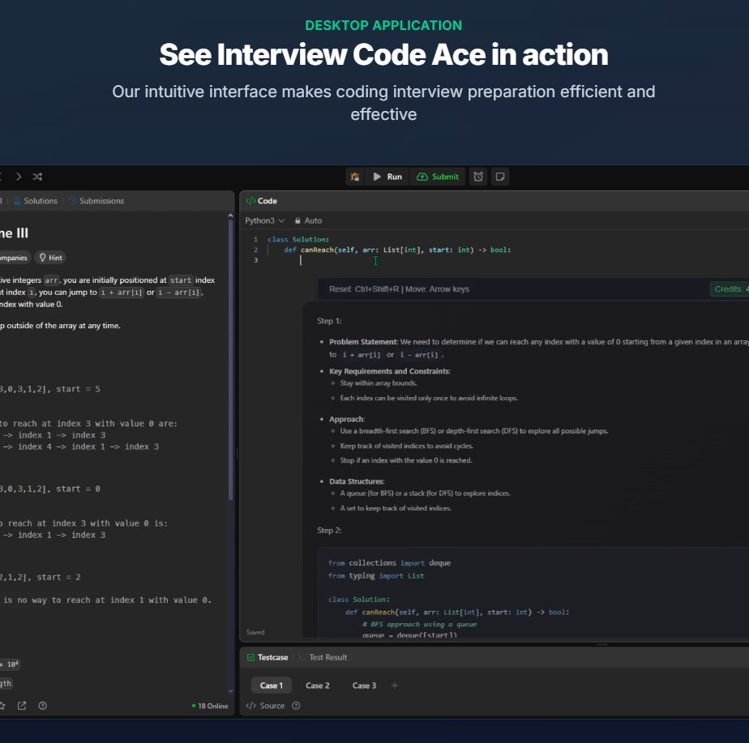This screenshot has width=749, height=743.
Task: Click the 'Approach:' bullet heading
Action: (x=347, y=419)
